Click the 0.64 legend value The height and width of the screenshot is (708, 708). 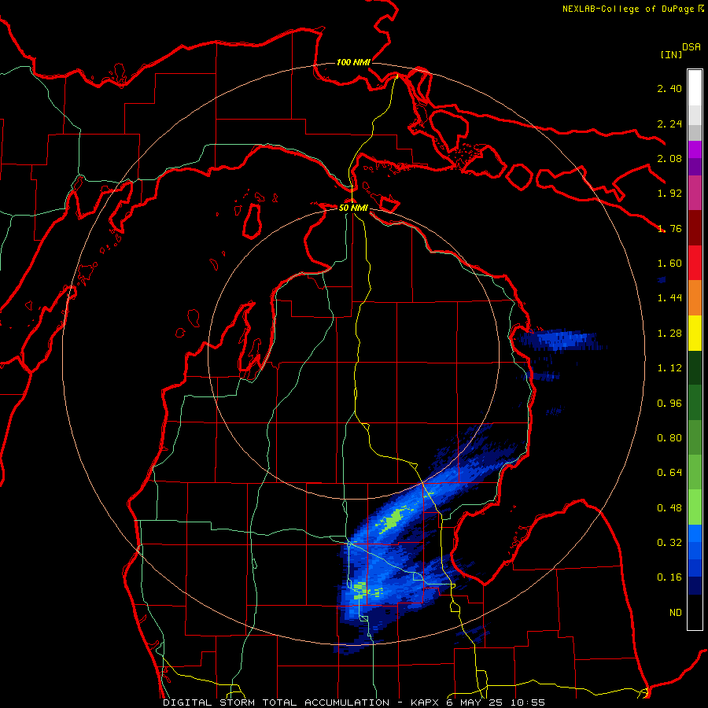tap(669, 473)
